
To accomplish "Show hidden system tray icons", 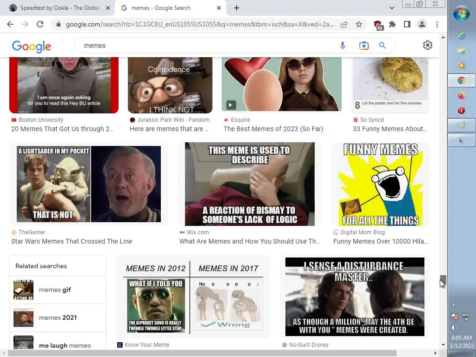I will point(453,305).
